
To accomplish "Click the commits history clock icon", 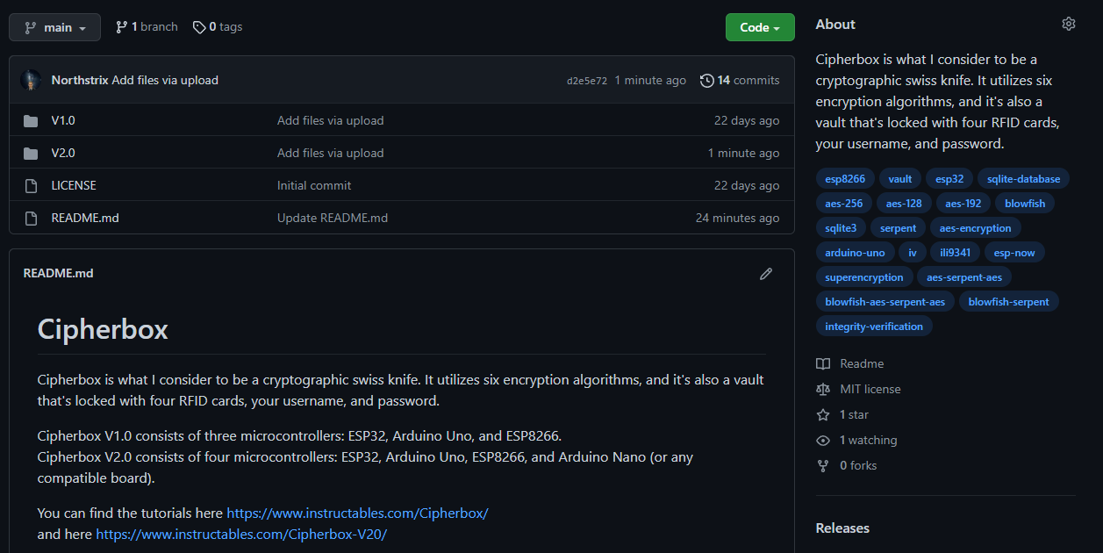I will [706, 81].
